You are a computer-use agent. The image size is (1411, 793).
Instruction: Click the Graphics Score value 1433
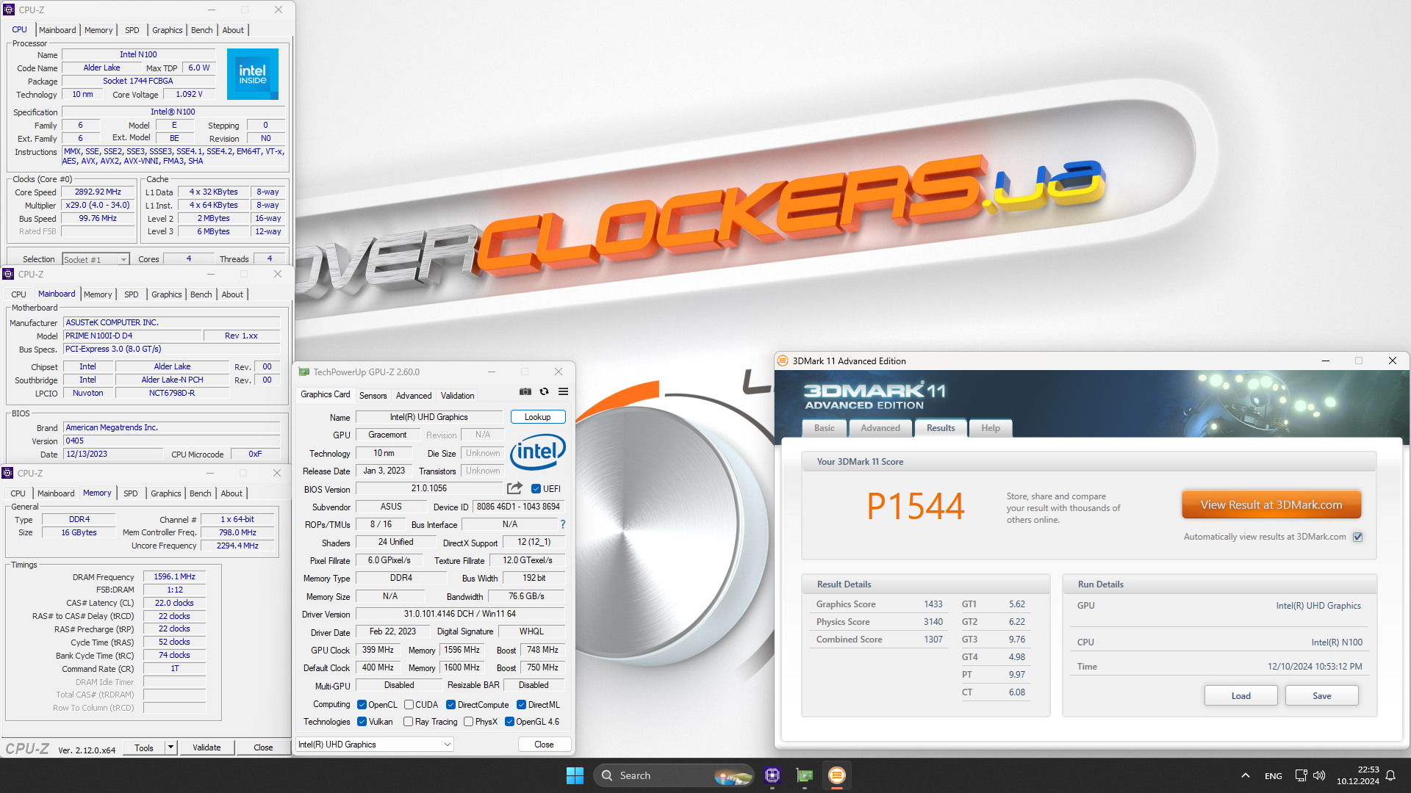click(933, 604)
